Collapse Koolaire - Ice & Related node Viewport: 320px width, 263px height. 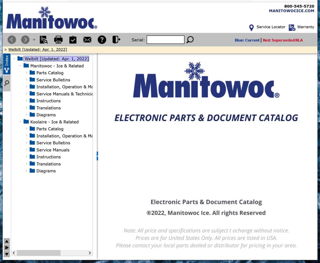[20, 122]
